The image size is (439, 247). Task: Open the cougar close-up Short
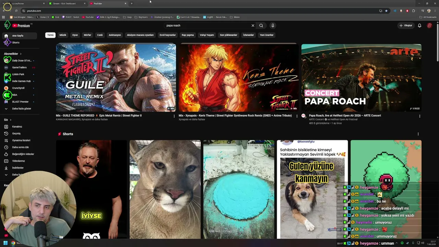click(165, 189)
